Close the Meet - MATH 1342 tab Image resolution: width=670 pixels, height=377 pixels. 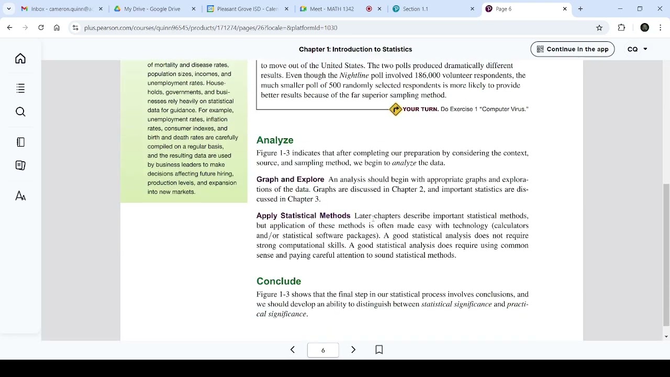(x=379, y=9)
